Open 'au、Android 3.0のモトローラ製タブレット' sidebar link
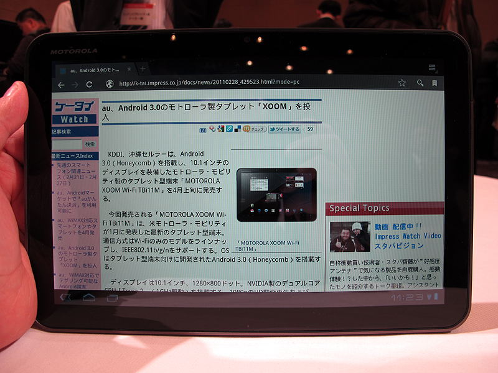Image resolution: width=498 pixels, height=373 pixels. point(77,257)
